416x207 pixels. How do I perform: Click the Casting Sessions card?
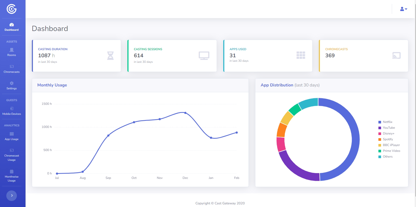point(172,56)
